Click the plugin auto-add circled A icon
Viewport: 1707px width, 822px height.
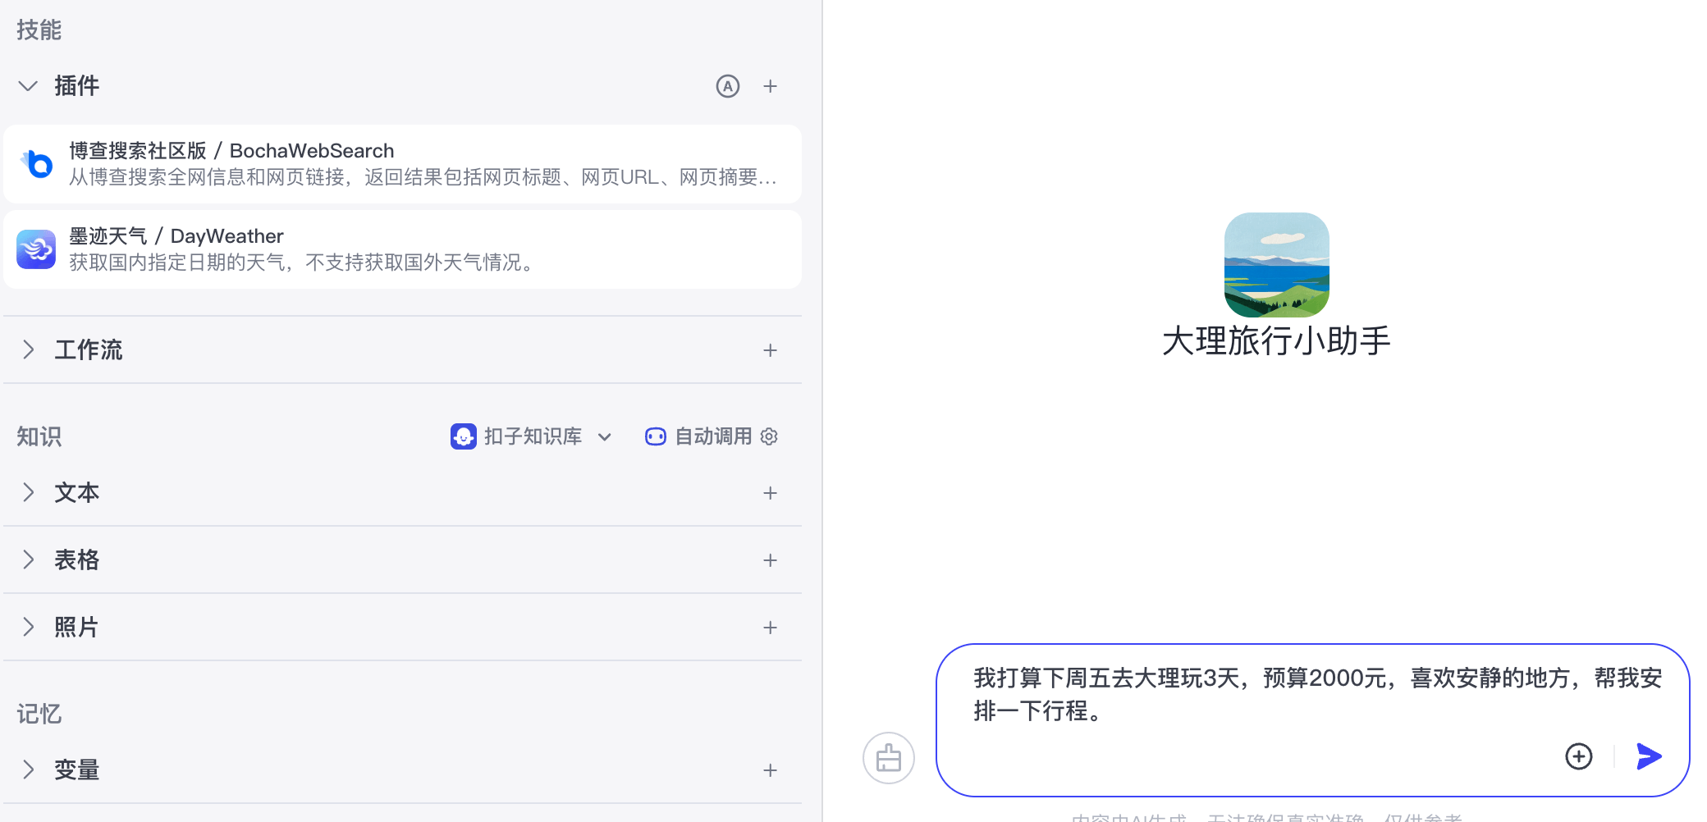pyautogui.click(x=727, y=86)
